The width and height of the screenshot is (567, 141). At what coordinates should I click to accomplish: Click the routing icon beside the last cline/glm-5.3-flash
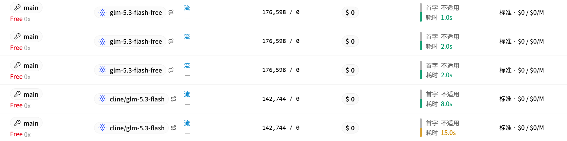pos(173,128)
